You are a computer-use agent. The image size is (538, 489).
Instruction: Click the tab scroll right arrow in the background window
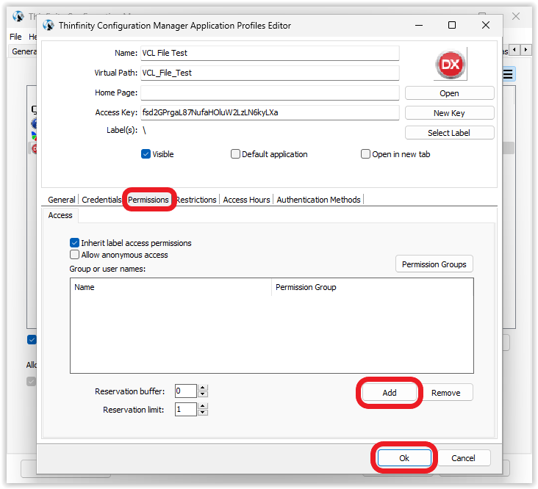click(526, 50)
